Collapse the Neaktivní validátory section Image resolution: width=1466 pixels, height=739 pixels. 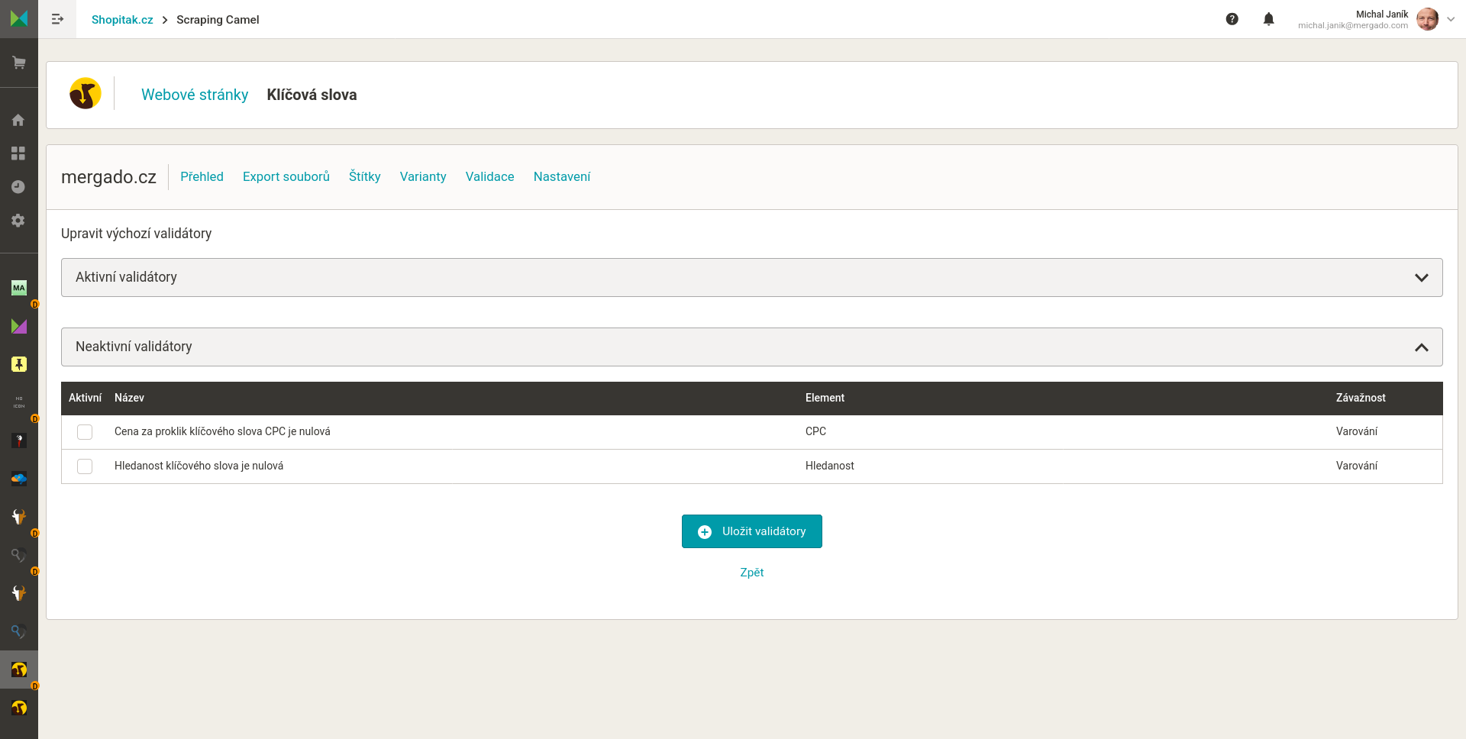[1421, 347]
